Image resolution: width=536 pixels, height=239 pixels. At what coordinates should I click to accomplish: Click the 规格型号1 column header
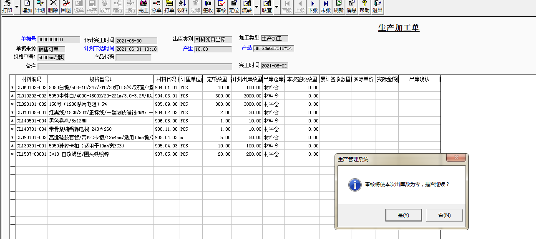[x=101, y=79]
